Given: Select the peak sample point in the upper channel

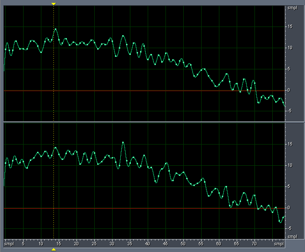Looking at the screenshot, I should coord(55,29).
